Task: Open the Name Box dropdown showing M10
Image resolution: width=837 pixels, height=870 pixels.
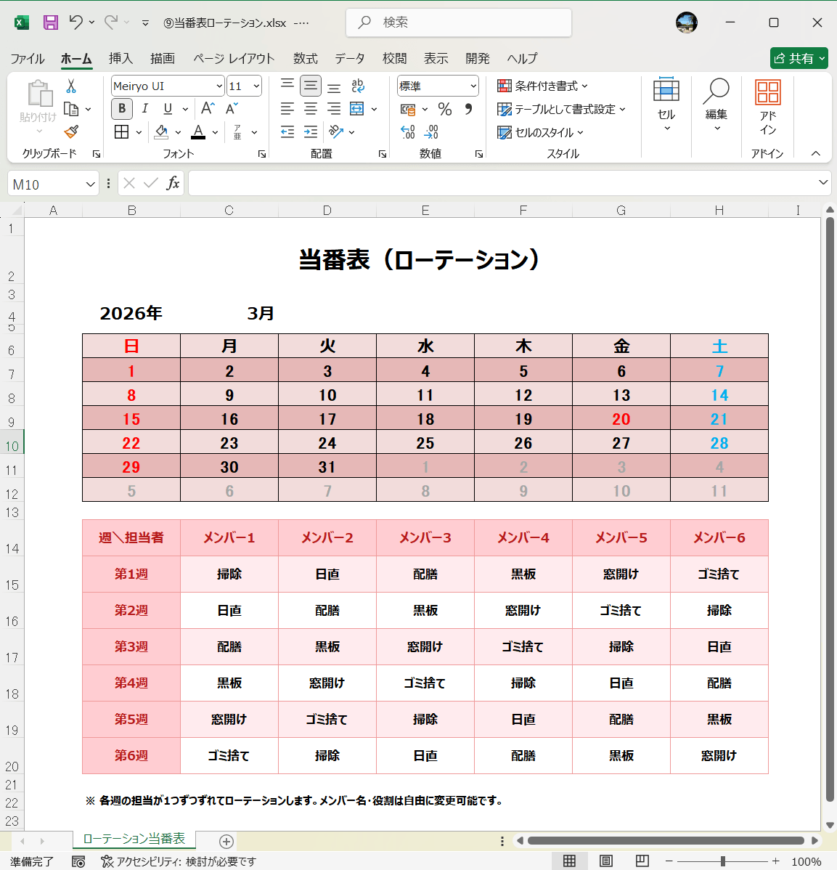Action: pos(90,183)
